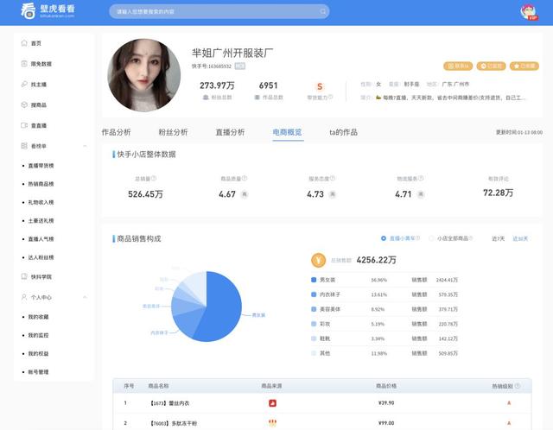The height and width of the screenshot is (430, 553).
Task: Click the 查直播 camera icon
Action: pos(24,125)
